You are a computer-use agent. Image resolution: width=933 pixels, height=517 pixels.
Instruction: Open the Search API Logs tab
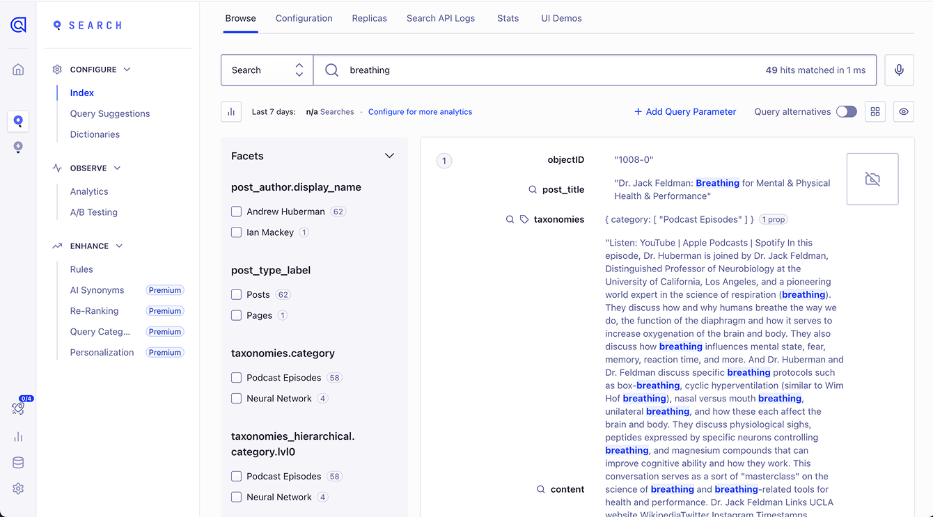pyautogui.click(x=441, y=18)
